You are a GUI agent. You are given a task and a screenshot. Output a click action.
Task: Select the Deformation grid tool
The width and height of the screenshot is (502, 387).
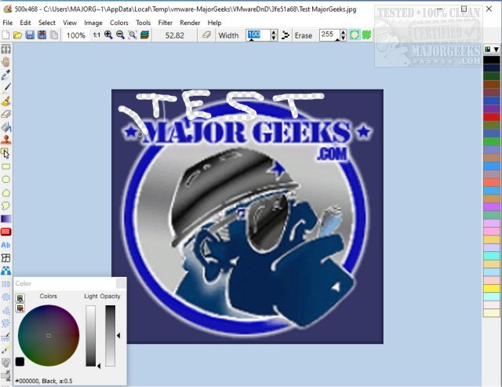click(x=5, y=258)
